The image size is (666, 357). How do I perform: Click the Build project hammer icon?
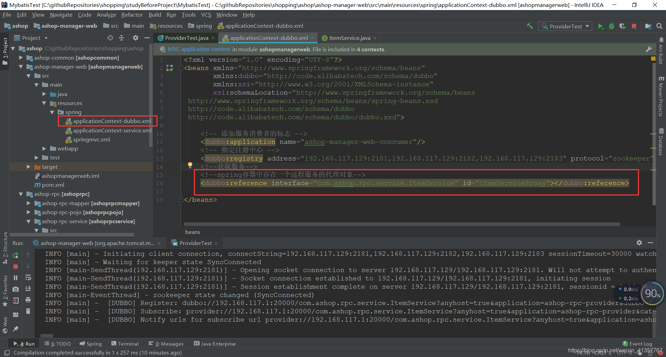(x=530, y=26)
